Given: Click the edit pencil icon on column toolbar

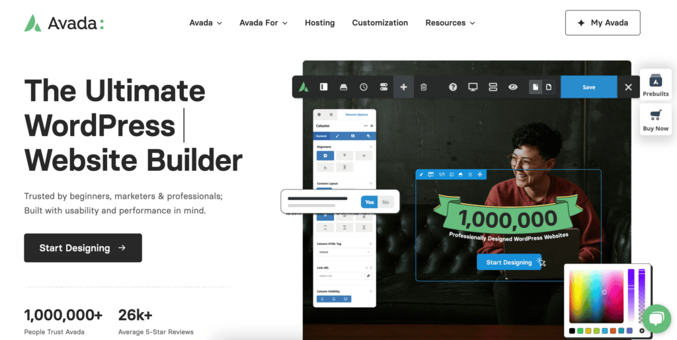Looking at the screenshot, I should 421,174.
